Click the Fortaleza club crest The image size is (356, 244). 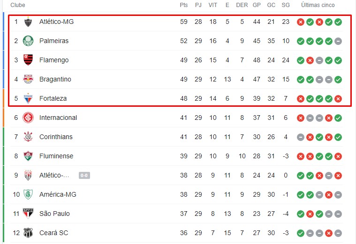click(x=28, y=99)
